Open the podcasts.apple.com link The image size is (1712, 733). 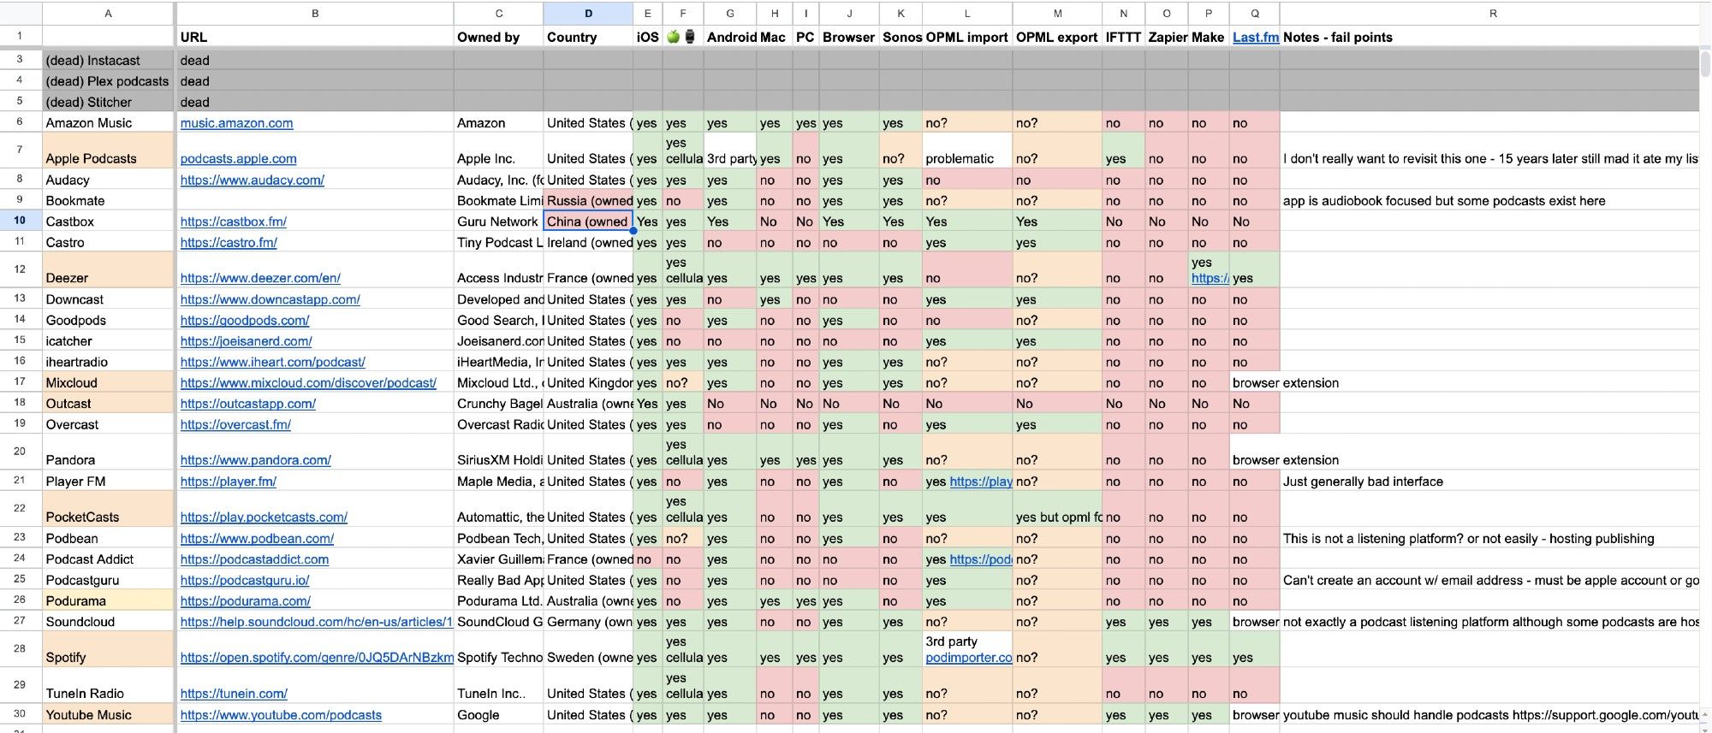(x=238, y=159)
